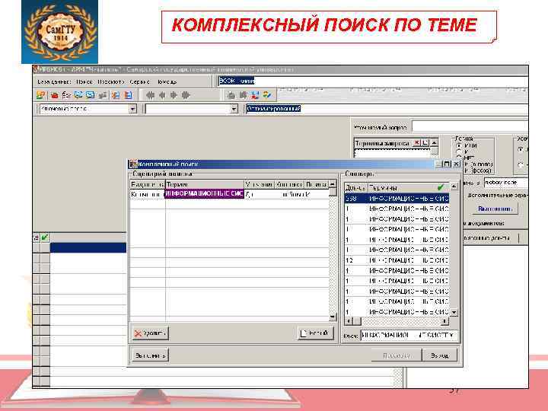Click the up arrow in Термины запроса list
The image size is (548, 411).
(x=434, y=142)
